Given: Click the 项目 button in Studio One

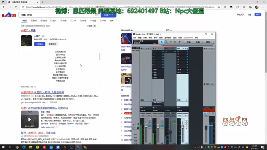Looking at the screenshot, I should pos(208,42).
